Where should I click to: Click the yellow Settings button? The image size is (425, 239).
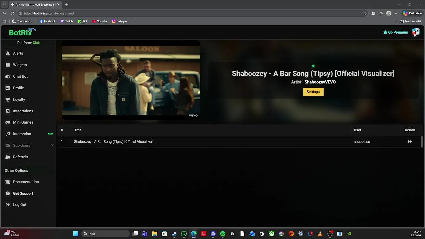pos(313,92)
